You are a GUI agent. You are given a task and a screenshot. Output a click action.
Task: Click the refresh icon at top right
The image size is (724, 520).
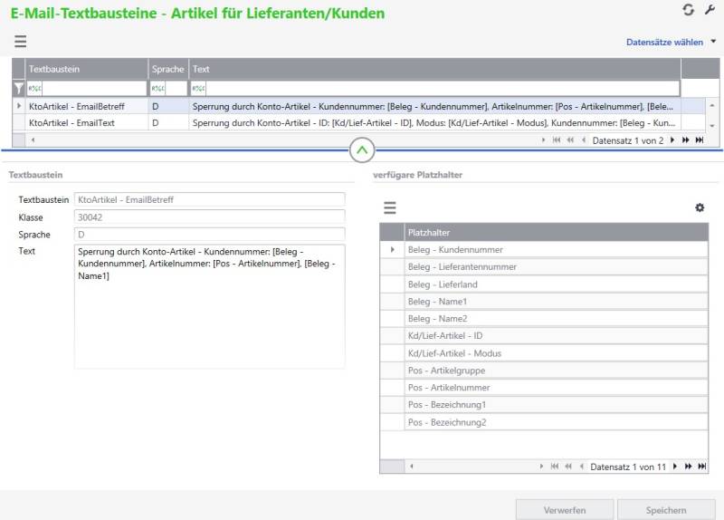pos(690,10)
